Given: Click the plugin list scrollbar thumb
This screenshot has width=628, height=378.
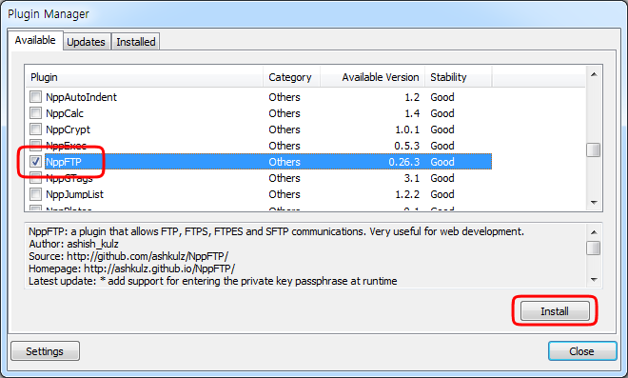Looking at the screenshot, I should 594,149.
